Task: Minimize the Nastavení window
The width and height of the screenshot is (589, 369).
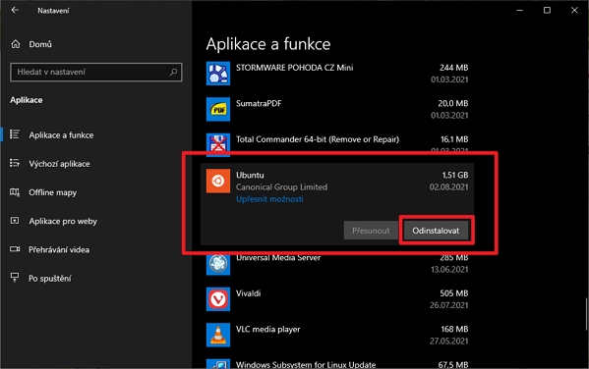Action: click(519, 10)
